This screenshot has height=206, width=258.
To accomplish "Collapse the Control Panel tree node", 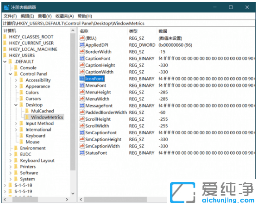I will click(x=10, y=74).
